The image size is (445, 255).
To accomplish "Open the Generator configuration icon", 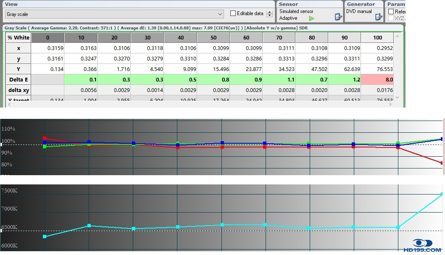I will click(x=378, y=17).
